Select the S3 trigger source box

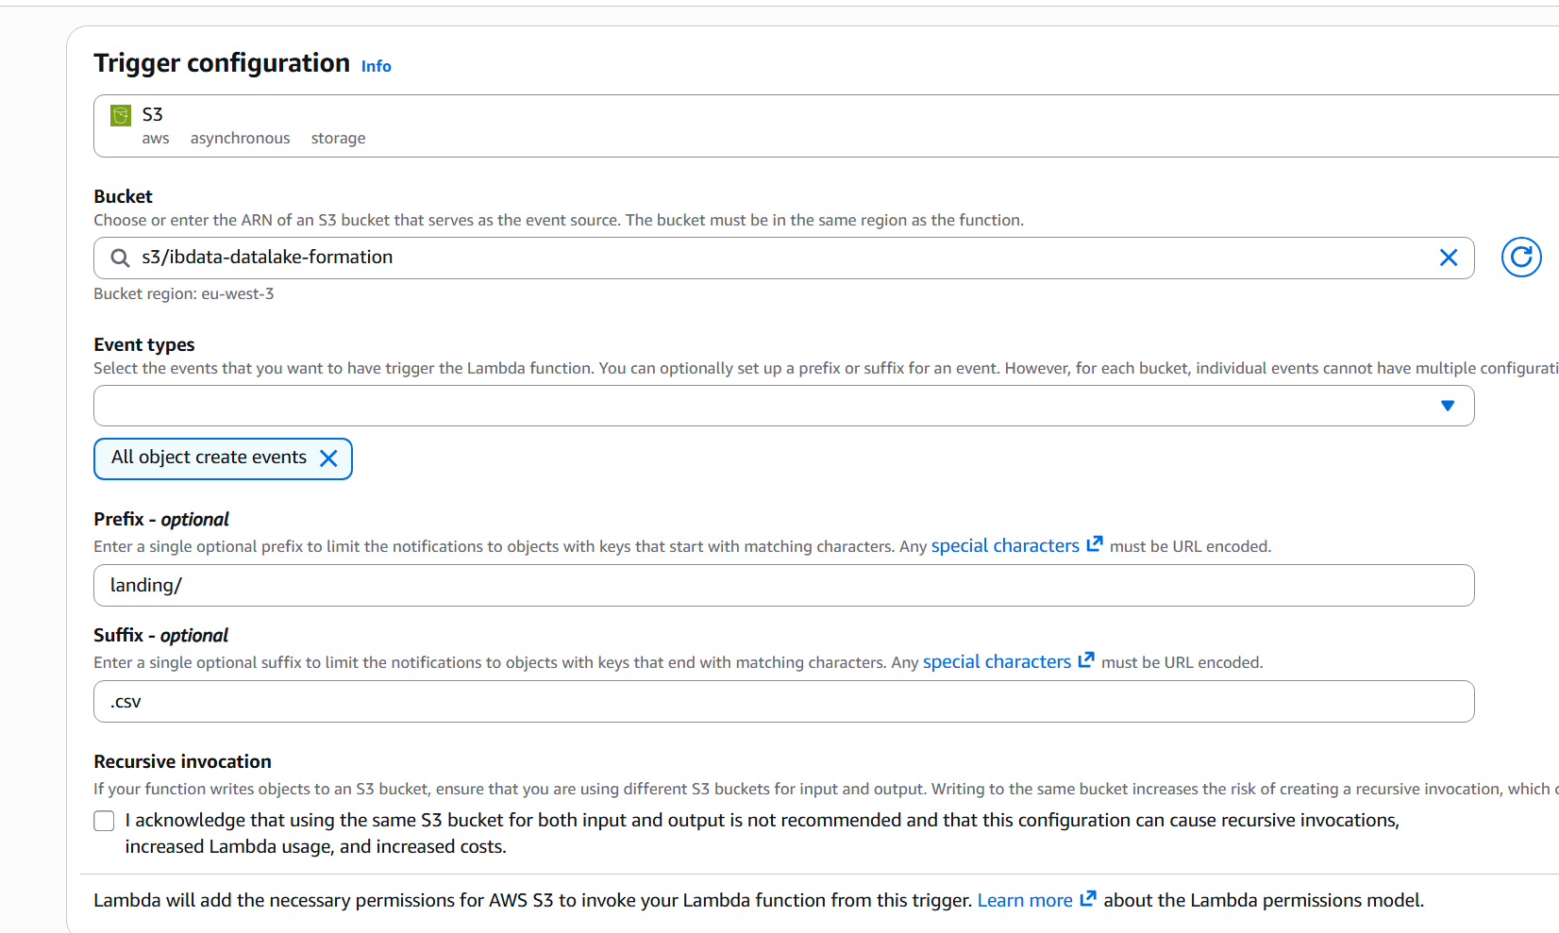827,125
